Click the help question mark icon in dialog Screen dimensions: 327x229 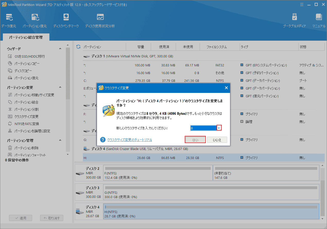(103, 140)
